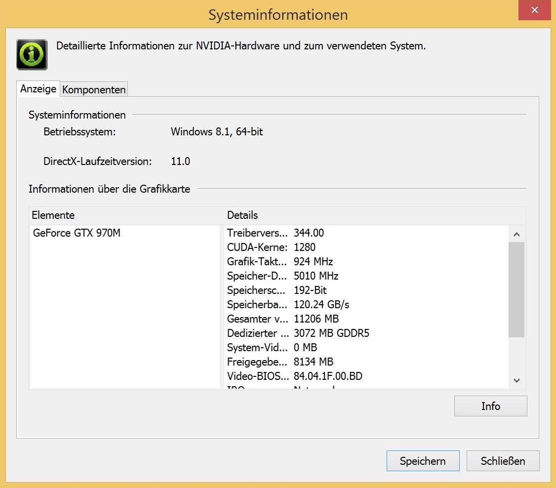Select the Anzeige tab
The width and height of the screenshot is (556, 488).
(x=39, y=89)
